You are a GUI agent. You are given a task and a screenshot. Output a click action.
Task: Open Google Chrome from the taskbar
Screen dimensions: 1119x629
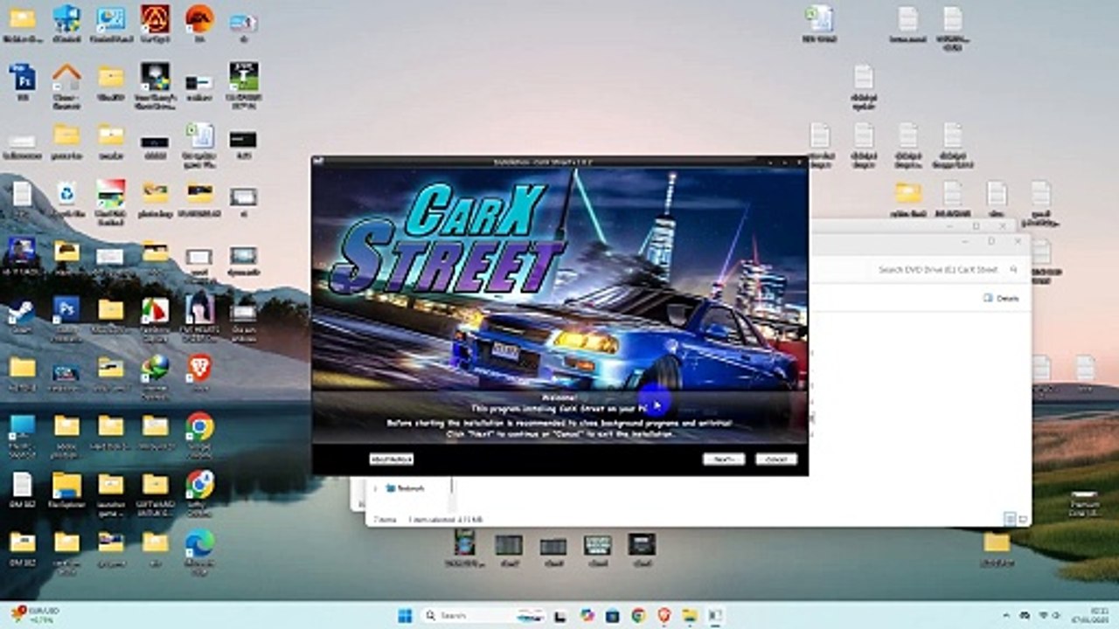pos(638,616)
